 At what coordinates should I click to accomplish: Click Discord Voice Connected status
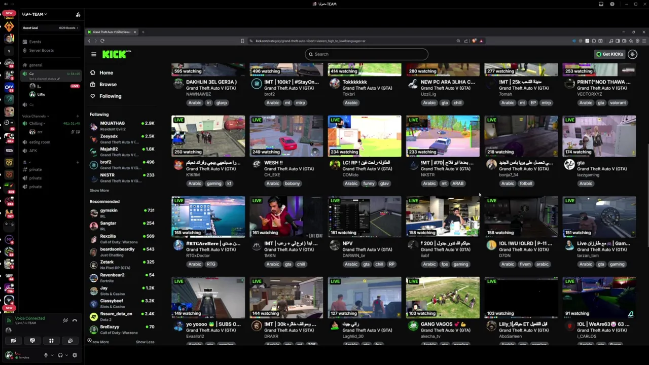tap(30, 318)
